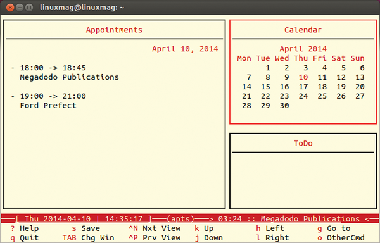
Task: Select day 7 in the calendar
Action: [249, 77]
